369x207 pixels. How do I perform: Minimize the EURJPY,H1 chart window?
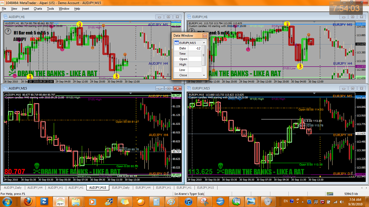coord(343,17)
